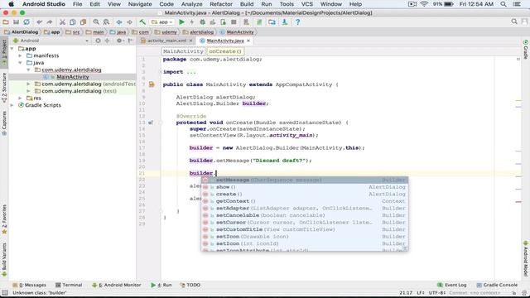Click the Undo arrow icon

39,22
